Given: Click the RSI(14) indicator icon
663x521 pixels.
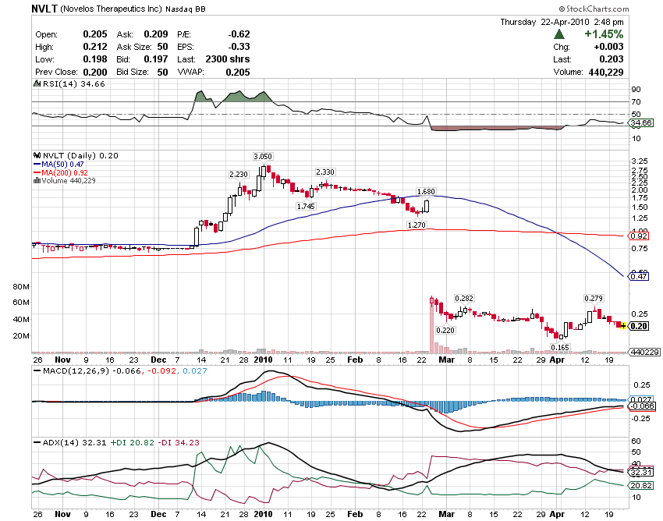Looking at the screenshot, I should 37,83.
